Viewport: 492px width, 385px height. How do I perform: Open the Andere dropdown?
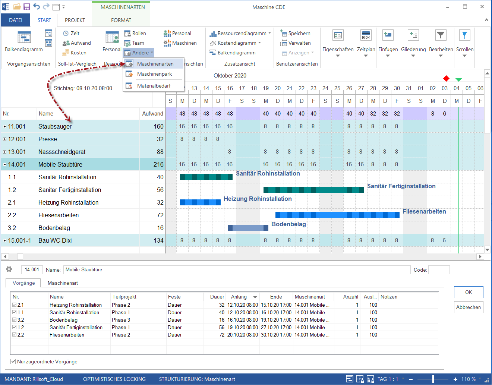pos(139,53)
